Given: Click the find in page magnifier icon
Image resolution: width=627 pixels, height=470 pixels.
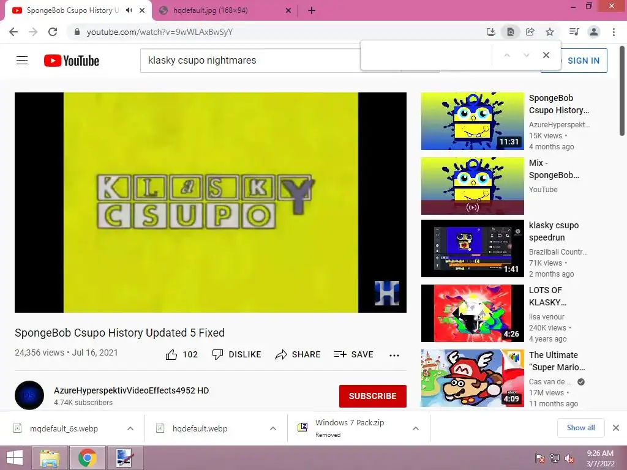Looking at the screenshot, I should click(510, 32).
